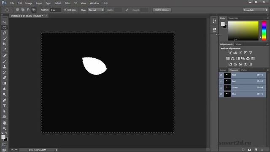Select the Brush tool
Viewport: 270px width, 152px height.
click(x=5, y=61)
